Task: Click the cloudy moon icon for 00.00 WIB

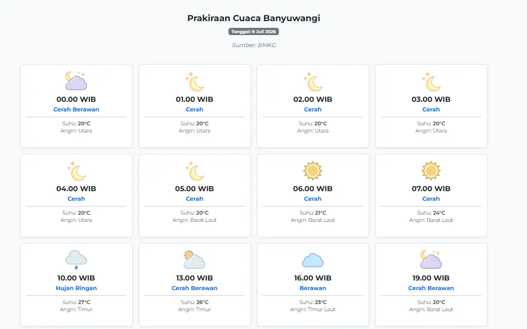Action: click(76, 81)
